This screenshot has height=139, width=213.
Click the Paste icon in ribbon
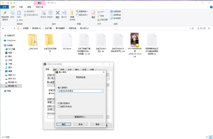tap(19, 13)
